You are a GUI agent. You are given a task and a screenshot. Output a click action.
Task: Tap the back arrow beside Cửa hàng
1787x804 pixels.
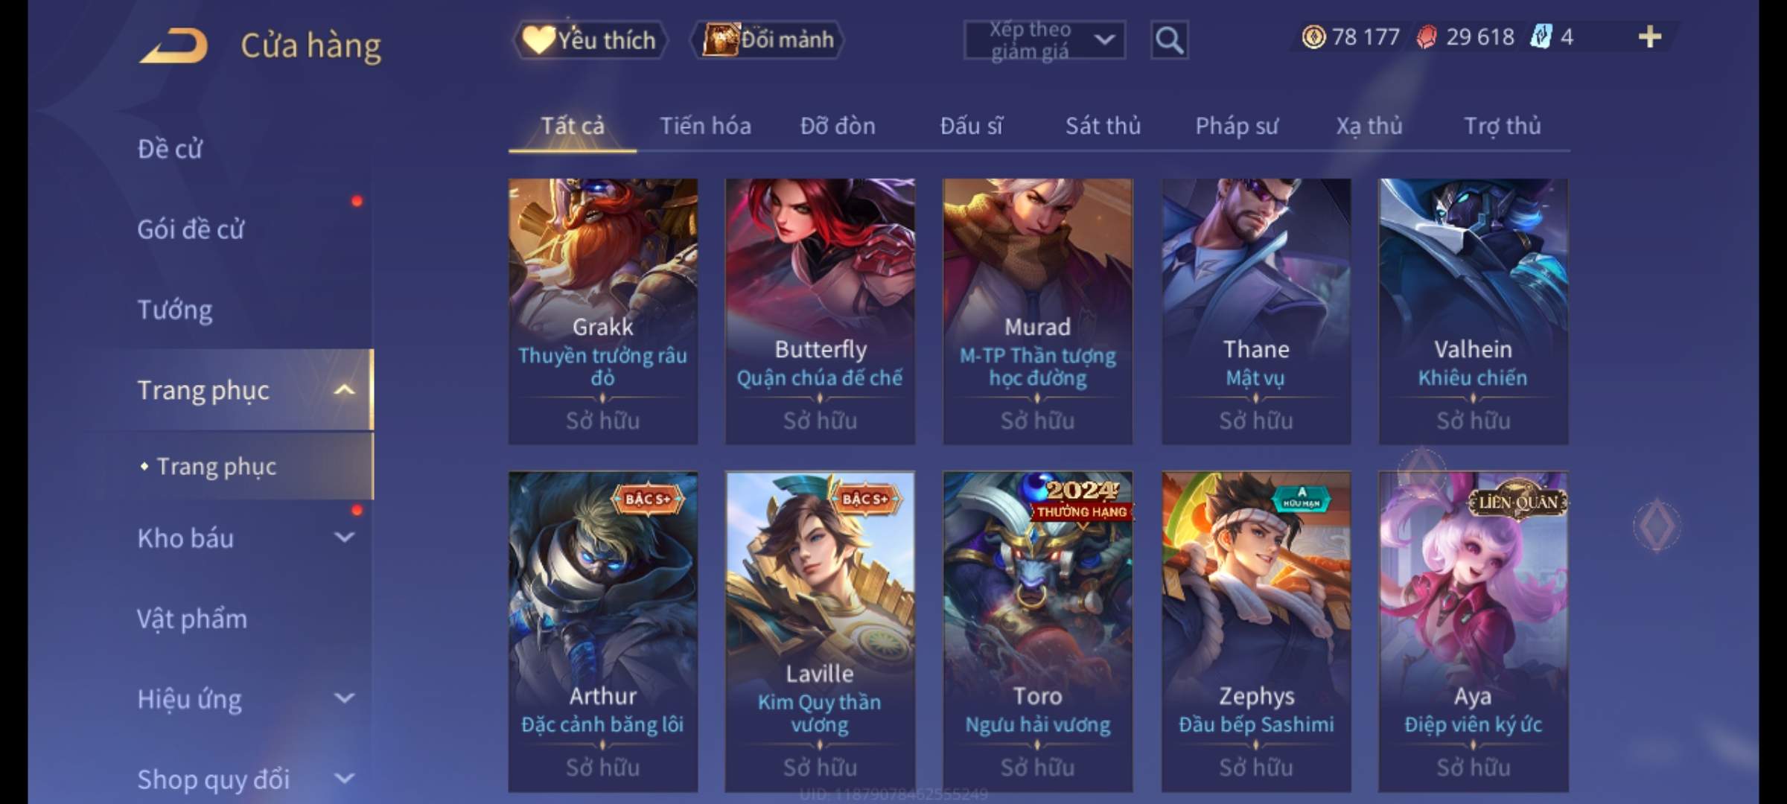(174, 46)
